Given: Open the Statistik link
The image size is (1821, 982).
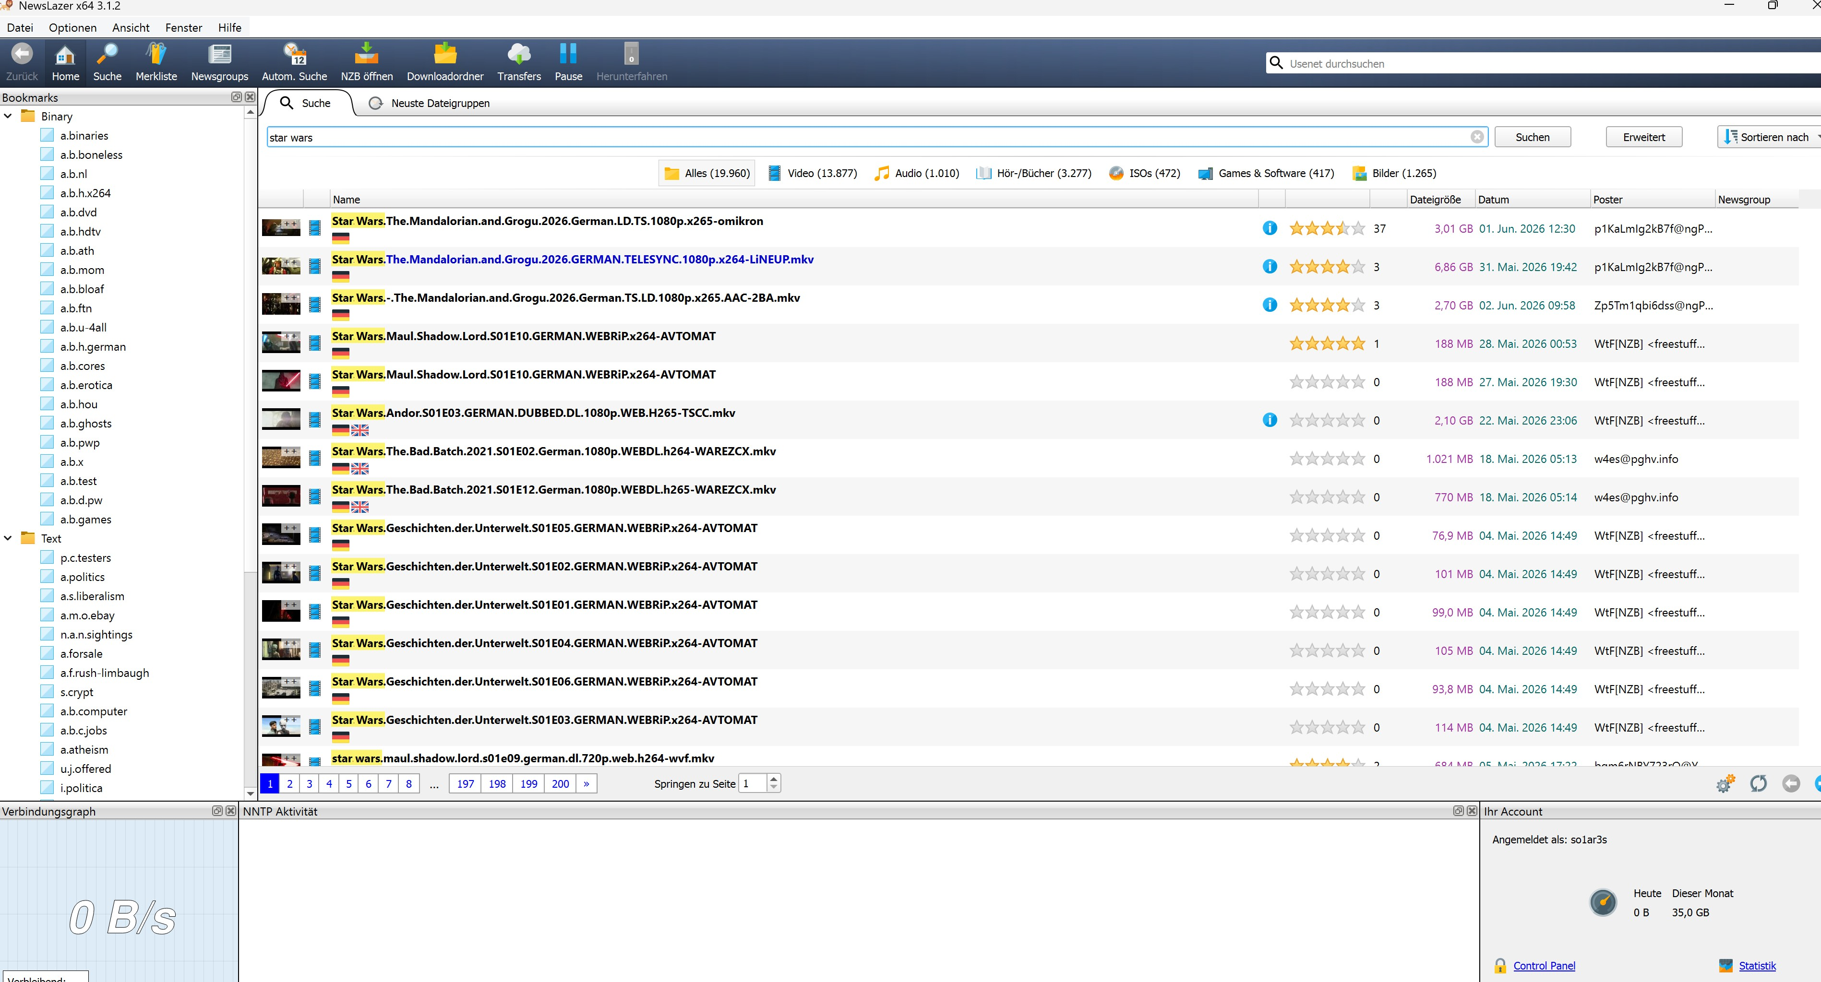Looking at the screenshot, I should (1757, 966).
